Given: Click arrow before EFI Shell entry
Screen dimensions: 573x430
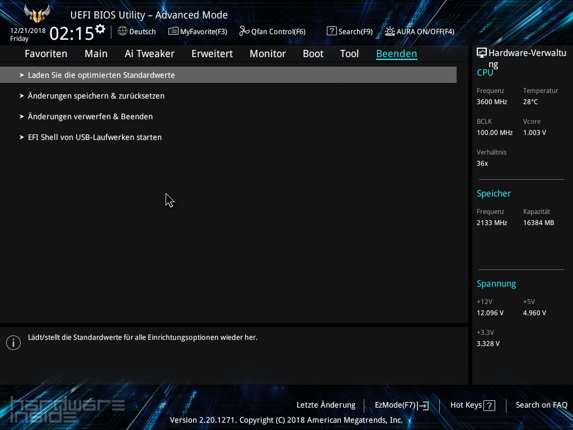Looking at the screenshot, I should coord(22,138).
